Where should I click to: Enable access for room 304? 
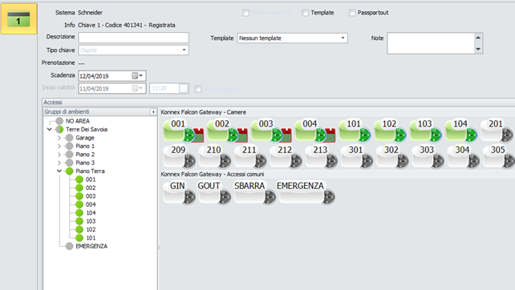(x=463, y=156)
